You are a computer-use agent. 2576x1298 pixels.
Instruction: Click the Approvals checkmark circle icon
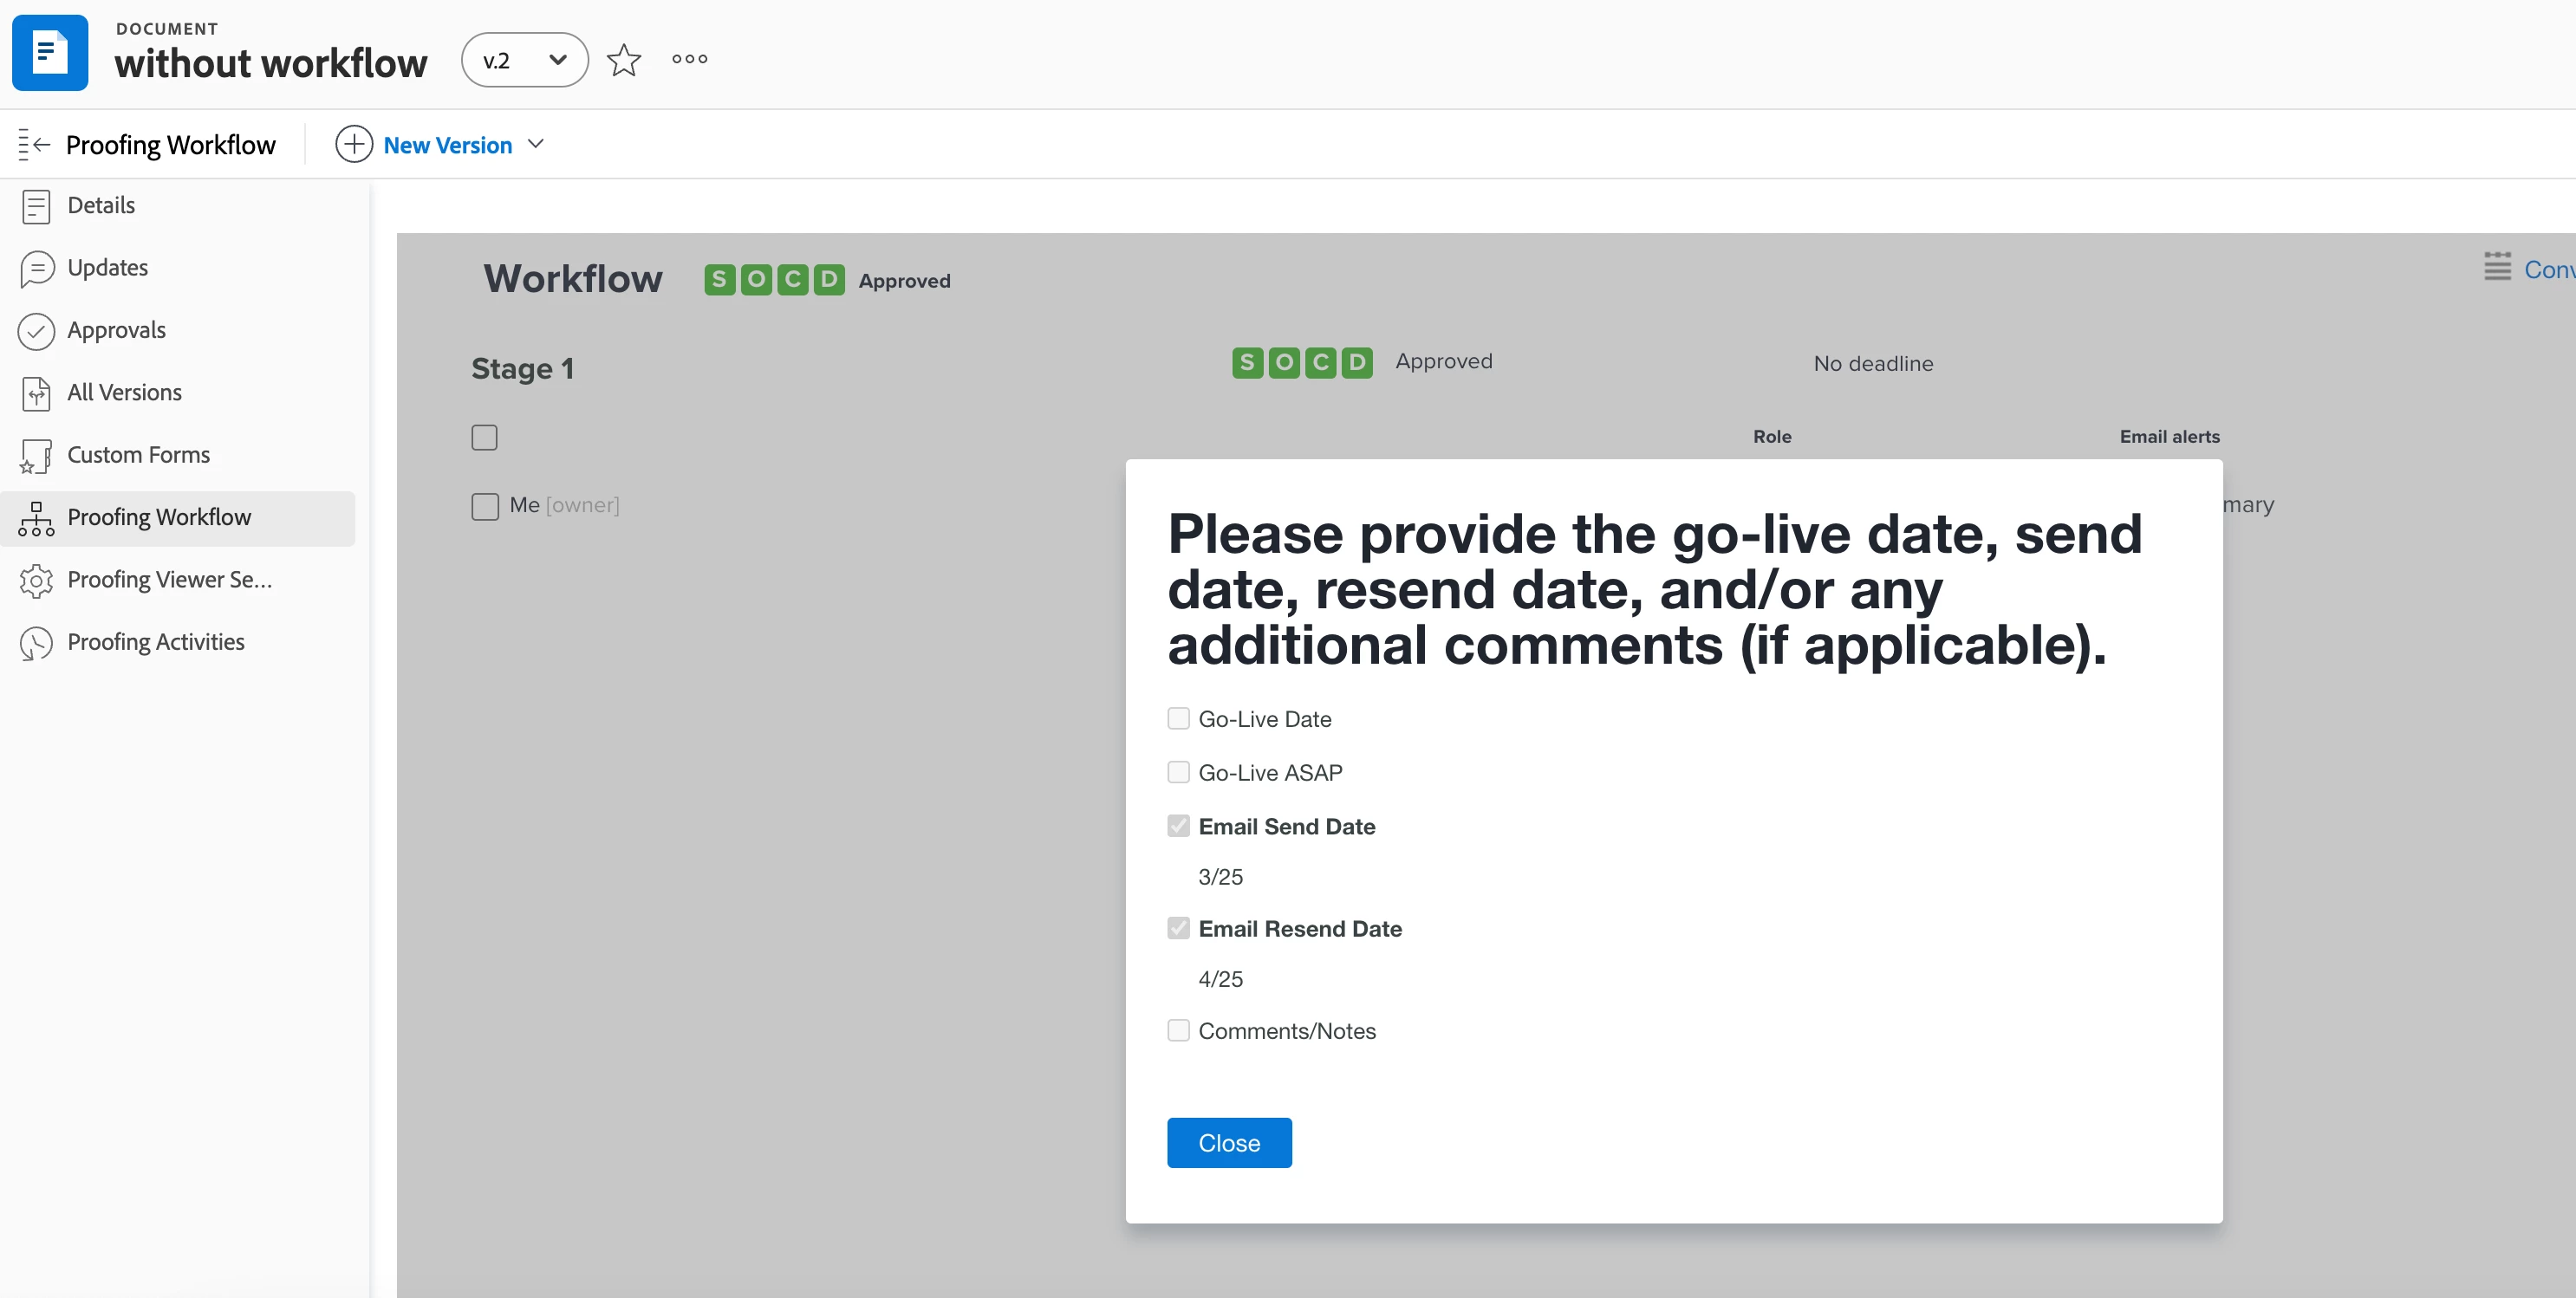click(36, 331)
